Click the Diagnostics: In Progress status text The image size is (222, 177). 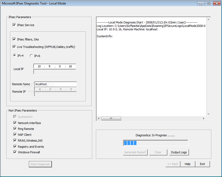(x=155, y=135)
